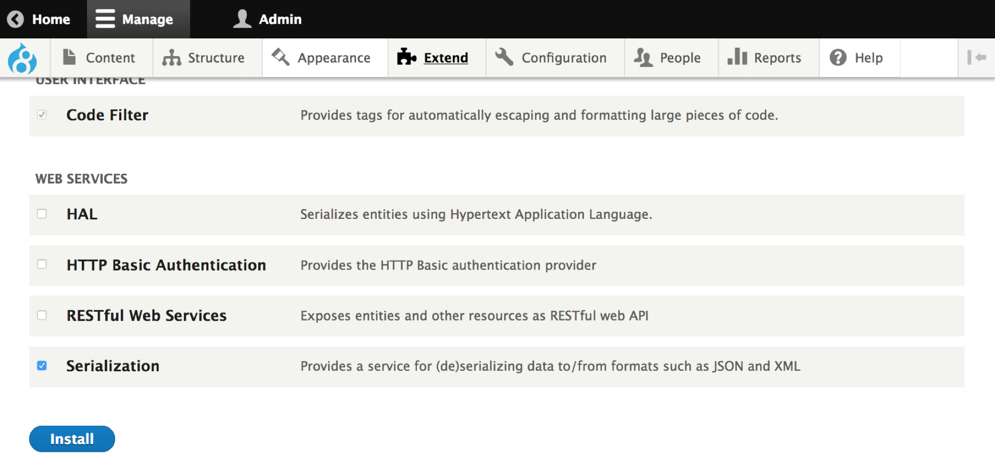Click the RESTful Web Services module row
Image resolution: width=995 pixels, height=475 pixels.
146,315
